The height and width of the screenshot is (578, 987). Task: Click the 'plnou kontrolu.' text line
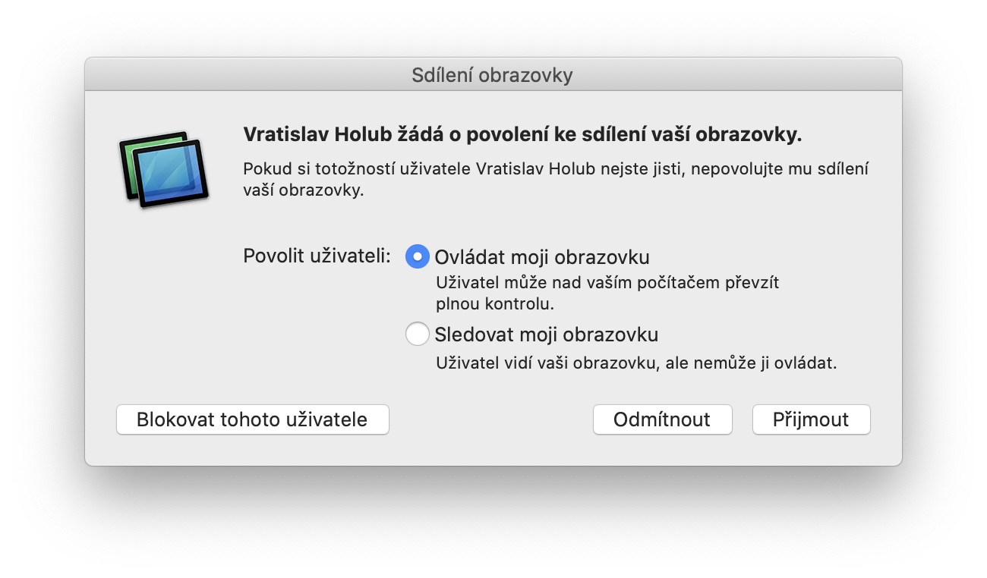click(495, 304)
